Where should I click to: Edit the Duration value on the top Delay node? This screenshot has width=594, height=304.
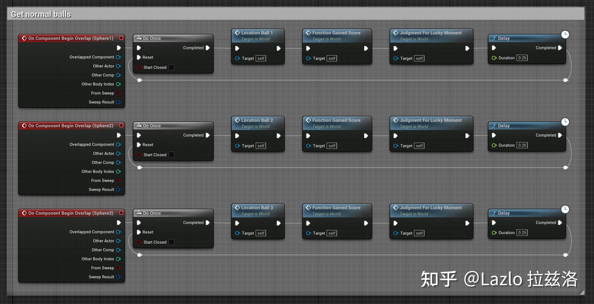coord(522,58)
